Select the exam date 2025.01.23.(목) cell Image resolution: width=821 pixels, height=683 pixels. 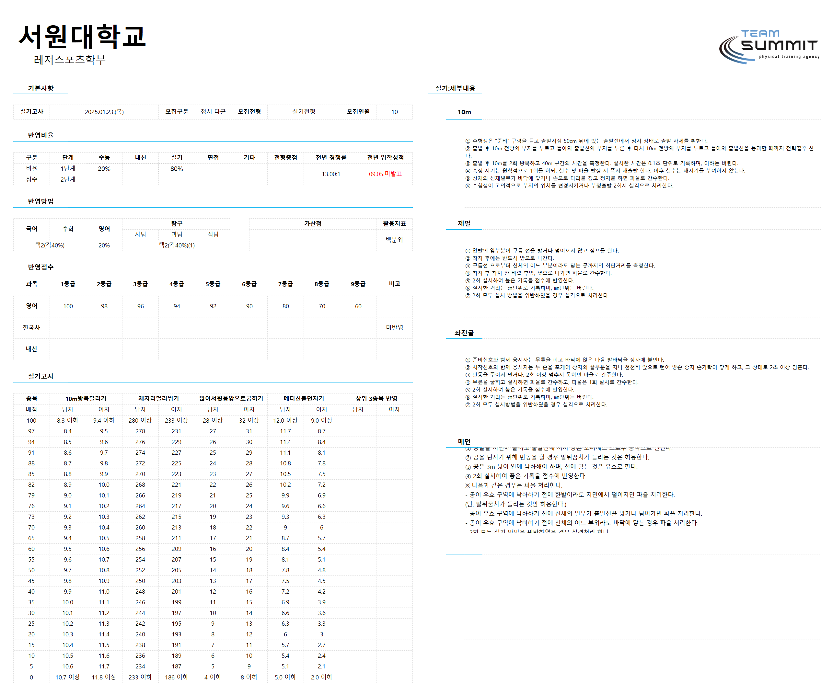[x=104, y=112]
